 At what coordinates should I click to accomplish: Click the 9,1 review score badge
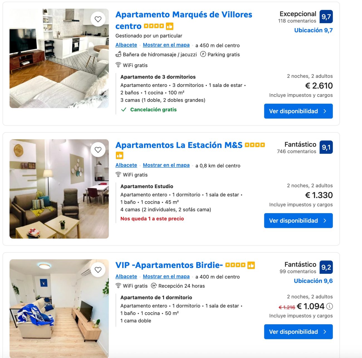(326, 147)
